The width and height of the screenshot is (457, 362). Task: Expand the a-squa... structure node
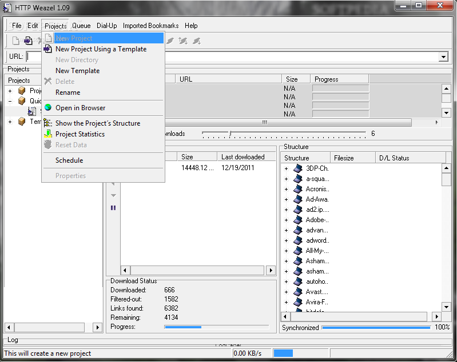click(286, 179)
